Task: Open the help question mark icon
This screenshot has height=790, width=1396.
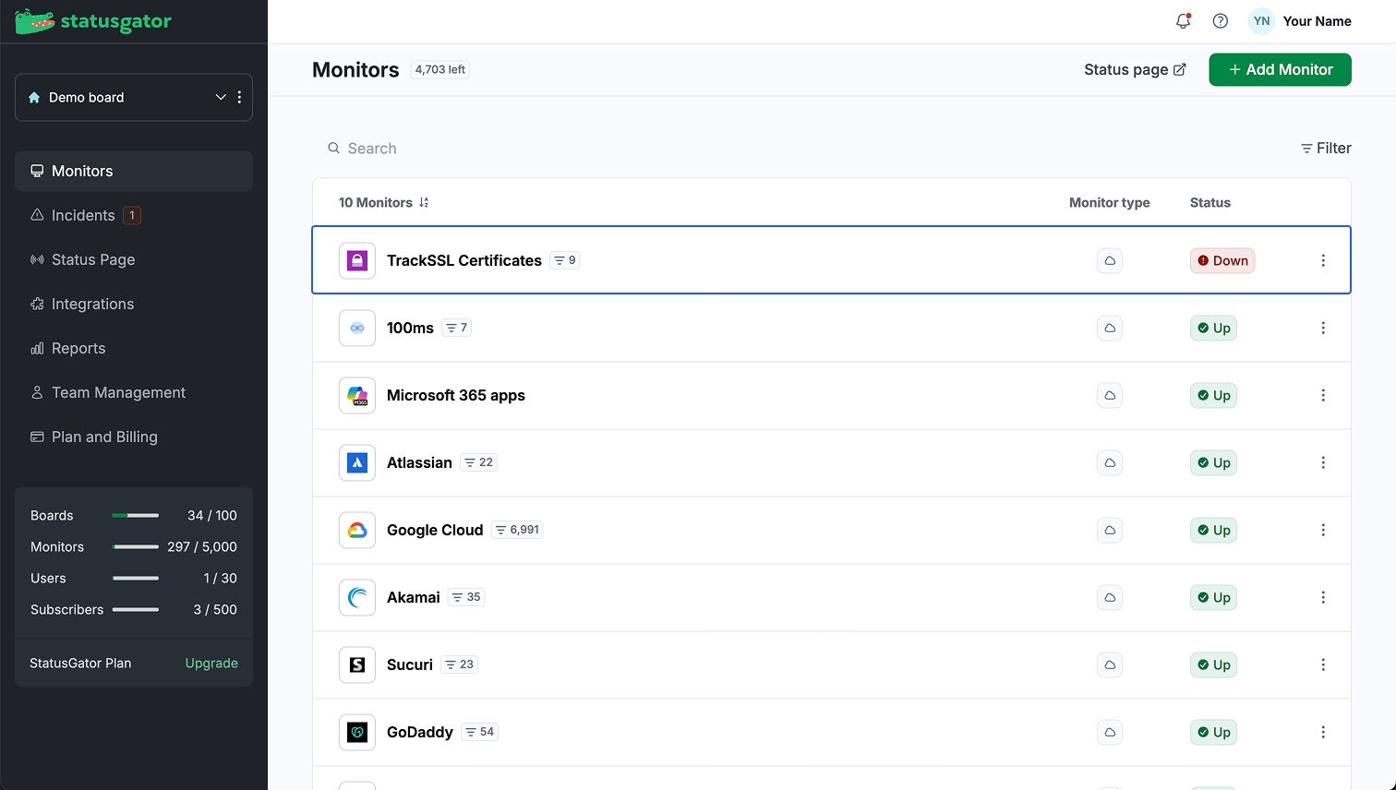Action: [x=1221, y=21]
